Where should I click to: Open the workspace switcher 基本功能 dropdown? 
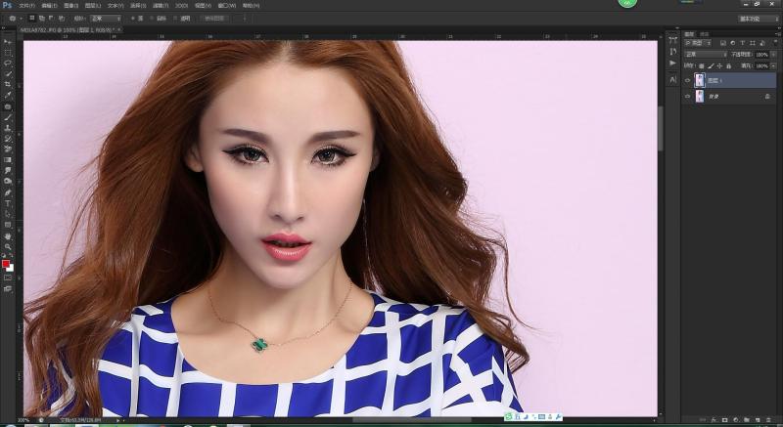760,19
